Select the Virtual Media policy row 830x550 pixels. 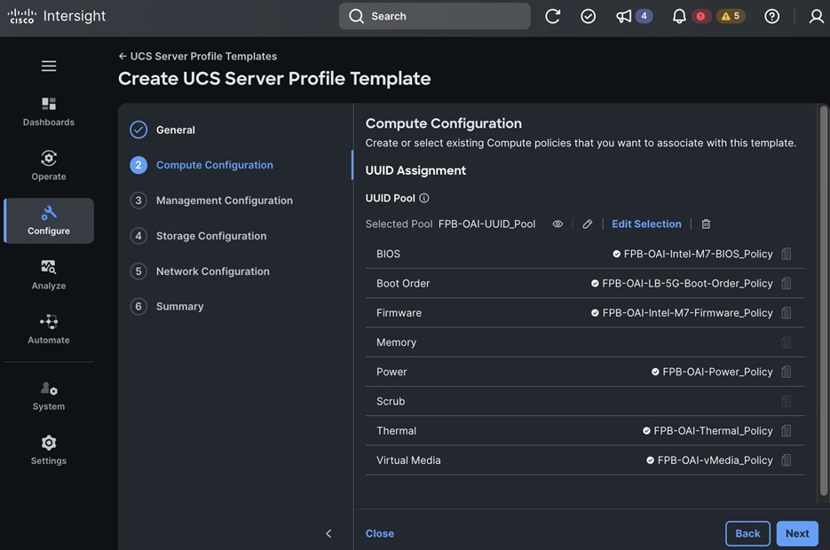[x=585, y=460]
